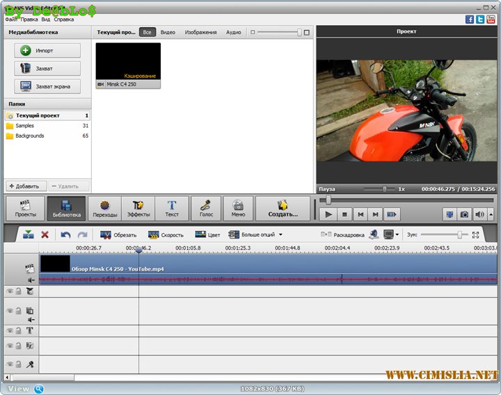
Task: Toggle the lock on the voice track
Action: (19, 364)
